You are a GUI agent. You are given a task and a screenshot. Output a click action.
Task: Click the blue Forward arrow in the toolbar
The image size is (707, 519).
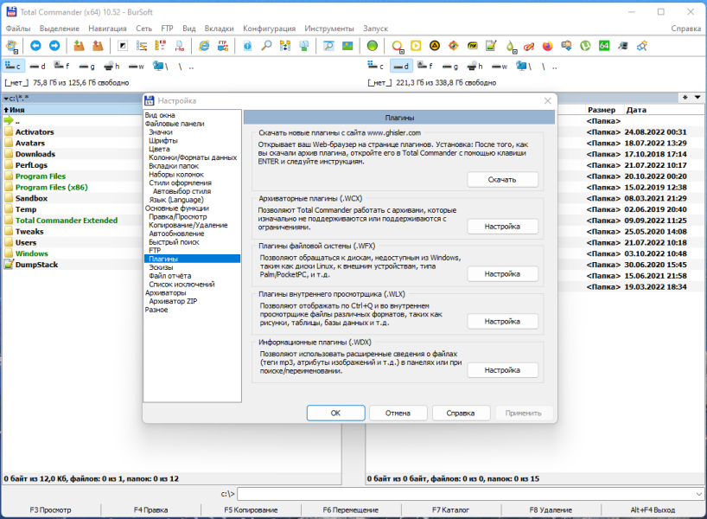click(x=54, y=46)
